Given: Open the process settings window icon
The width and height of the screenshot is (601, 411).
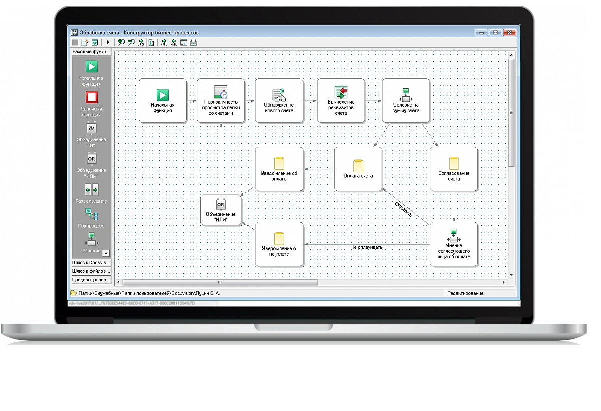Looking at the screenshot, I should point(184,43).
